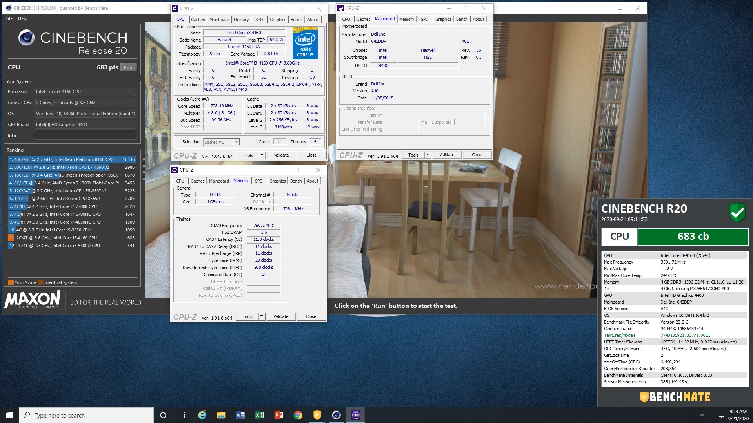Open Cortana circle icon in taskbar
Viewport: 753px width, 423px height.
pos(163,415)
